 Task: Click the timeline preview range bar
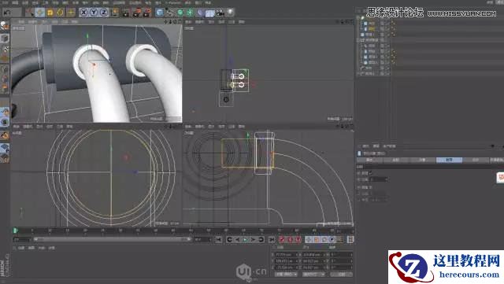[113, 239]
